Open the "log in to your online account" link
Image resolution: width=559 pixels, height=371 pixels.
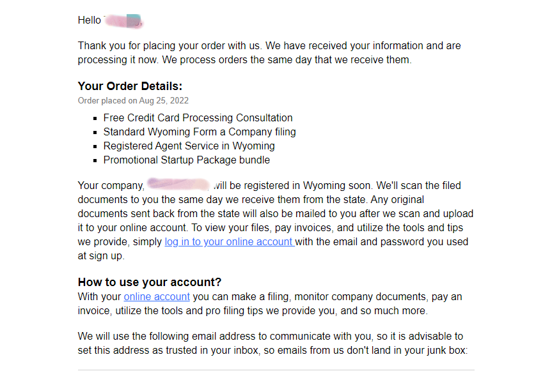(228, 242)
